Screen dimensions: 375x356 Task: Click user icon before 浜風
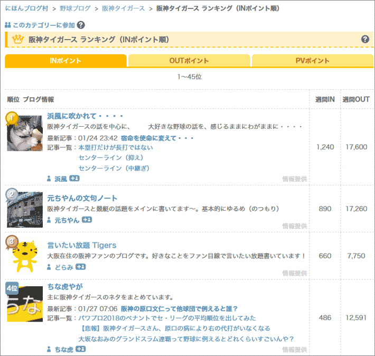tap(49, 179)
